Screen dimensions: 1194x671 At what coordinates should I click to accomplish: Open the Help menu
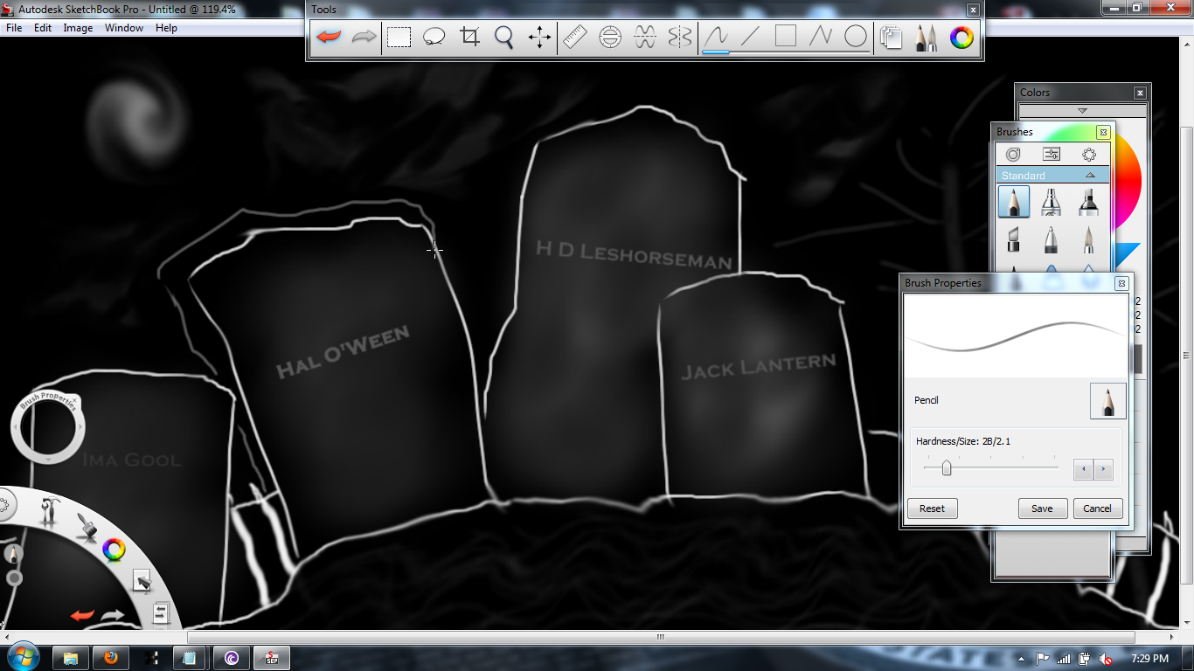pos(166,28)
